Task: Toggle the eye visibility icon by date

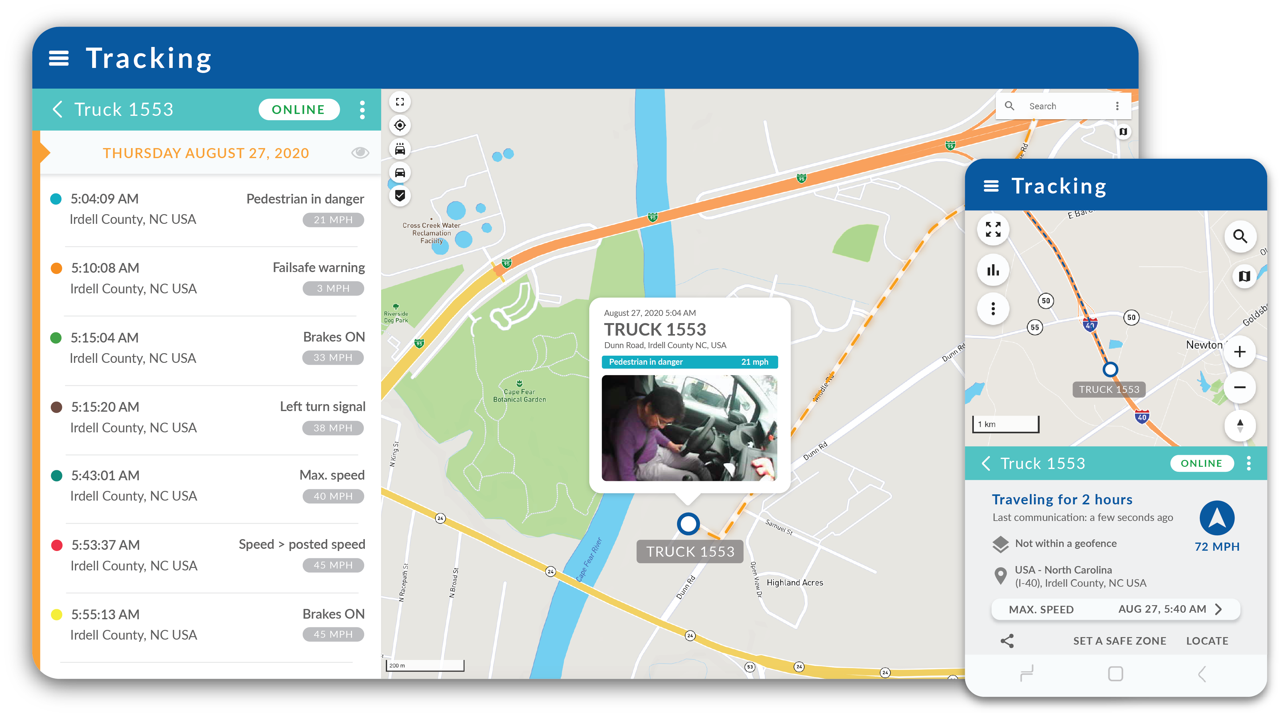Action: 360,152
